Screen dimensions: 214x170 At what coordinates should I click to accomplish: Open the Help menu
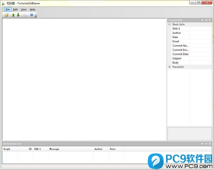pyautogui.click(x=32, y=10)
